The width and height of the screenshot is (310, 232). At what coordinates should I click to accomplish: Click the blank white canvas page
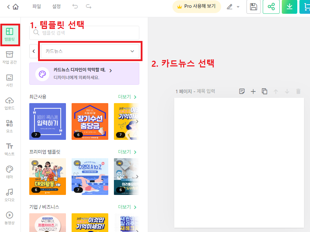tap(239, 163)
